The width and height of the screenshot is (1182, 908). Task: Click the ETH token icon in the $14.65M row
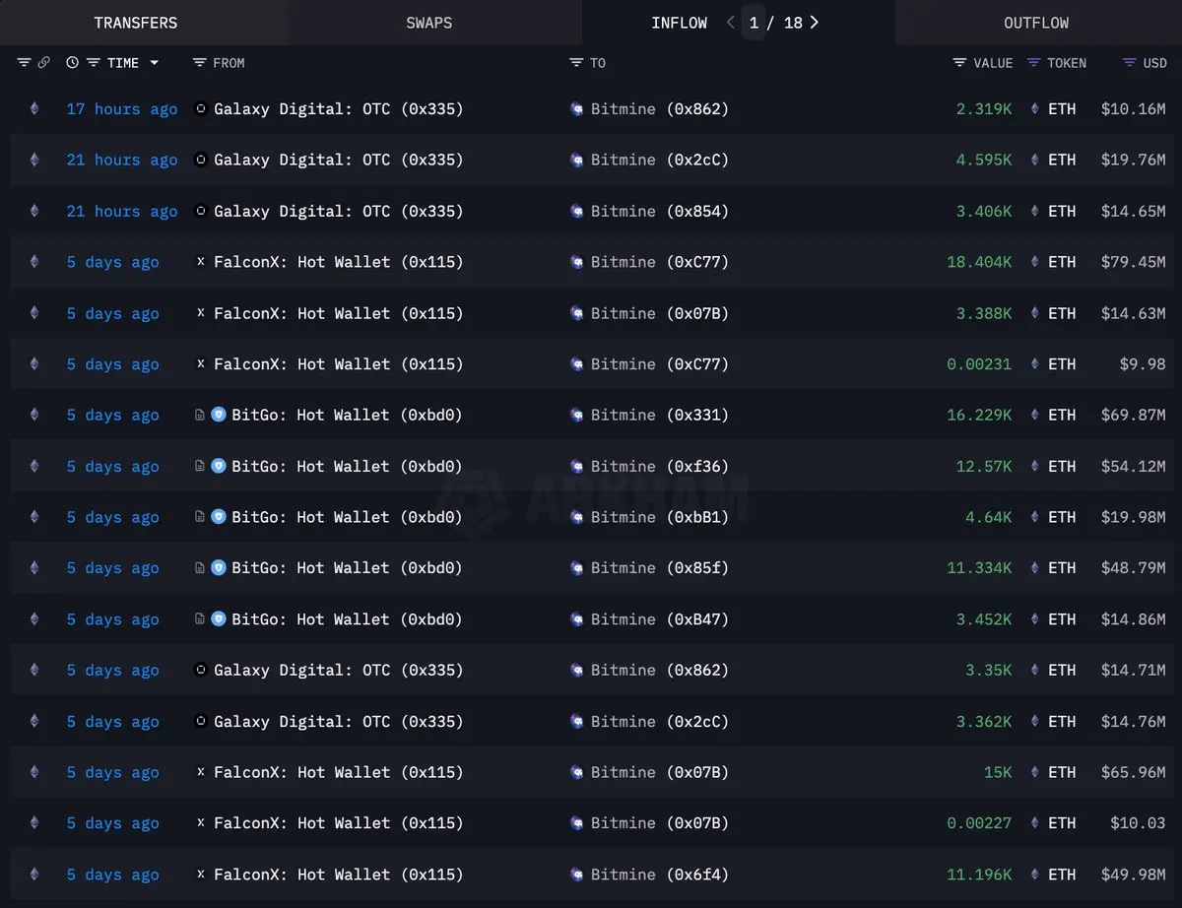coord(1034,211)
